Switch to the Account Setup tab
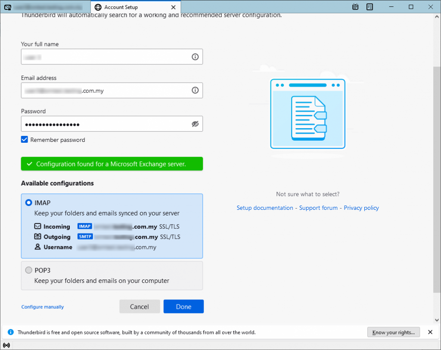Screen dimensions: 441x350 tap(136, 7)
